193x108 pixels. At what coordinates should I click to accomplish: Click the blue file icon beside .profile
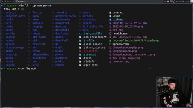tap(80, 40)
